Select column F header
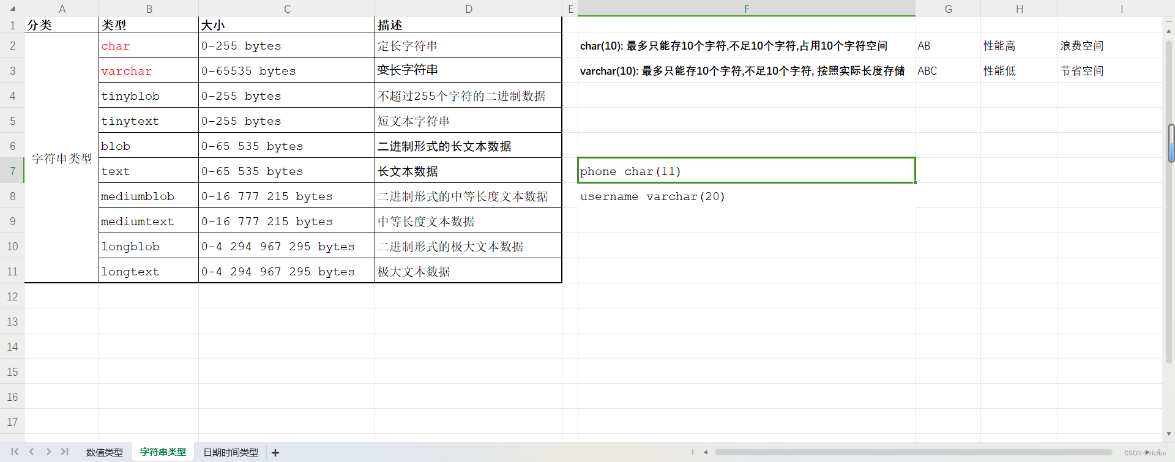 (747, 9)
